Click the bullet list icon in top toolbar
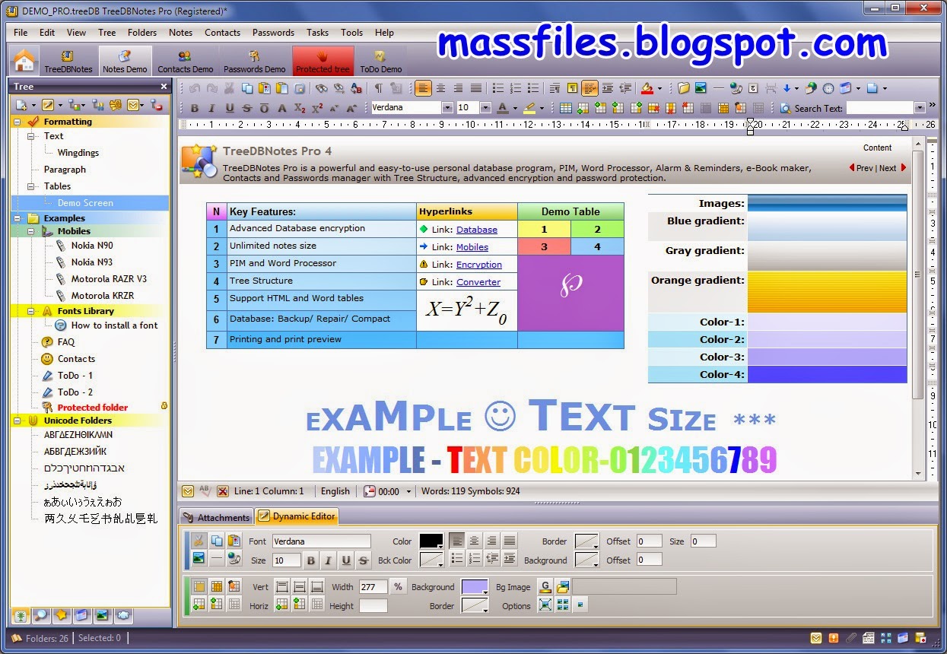 (x=497, y=88)
